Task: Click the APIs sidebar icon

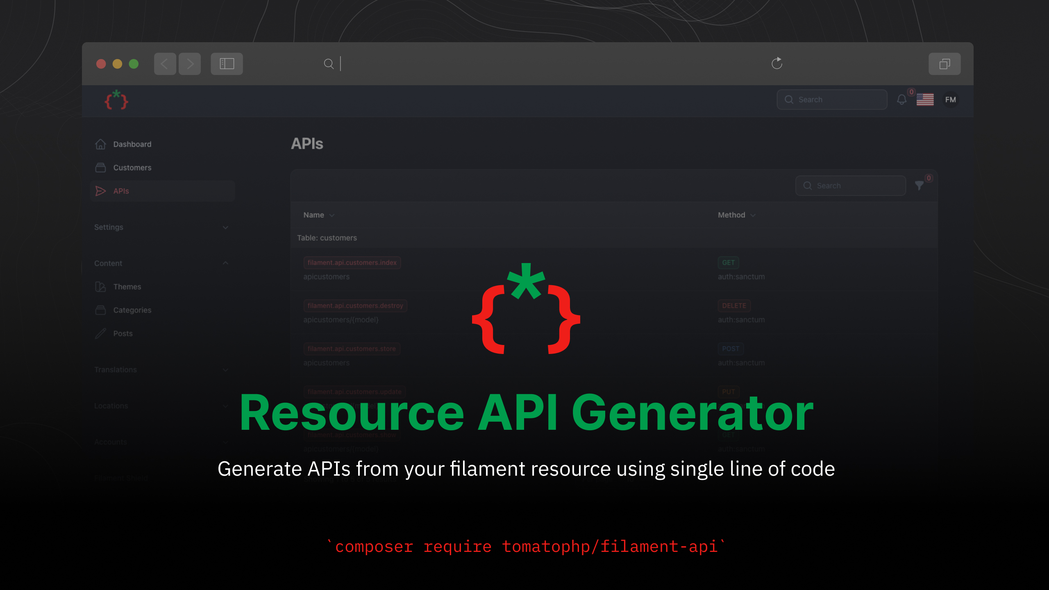Action: [x=100, y=191]
